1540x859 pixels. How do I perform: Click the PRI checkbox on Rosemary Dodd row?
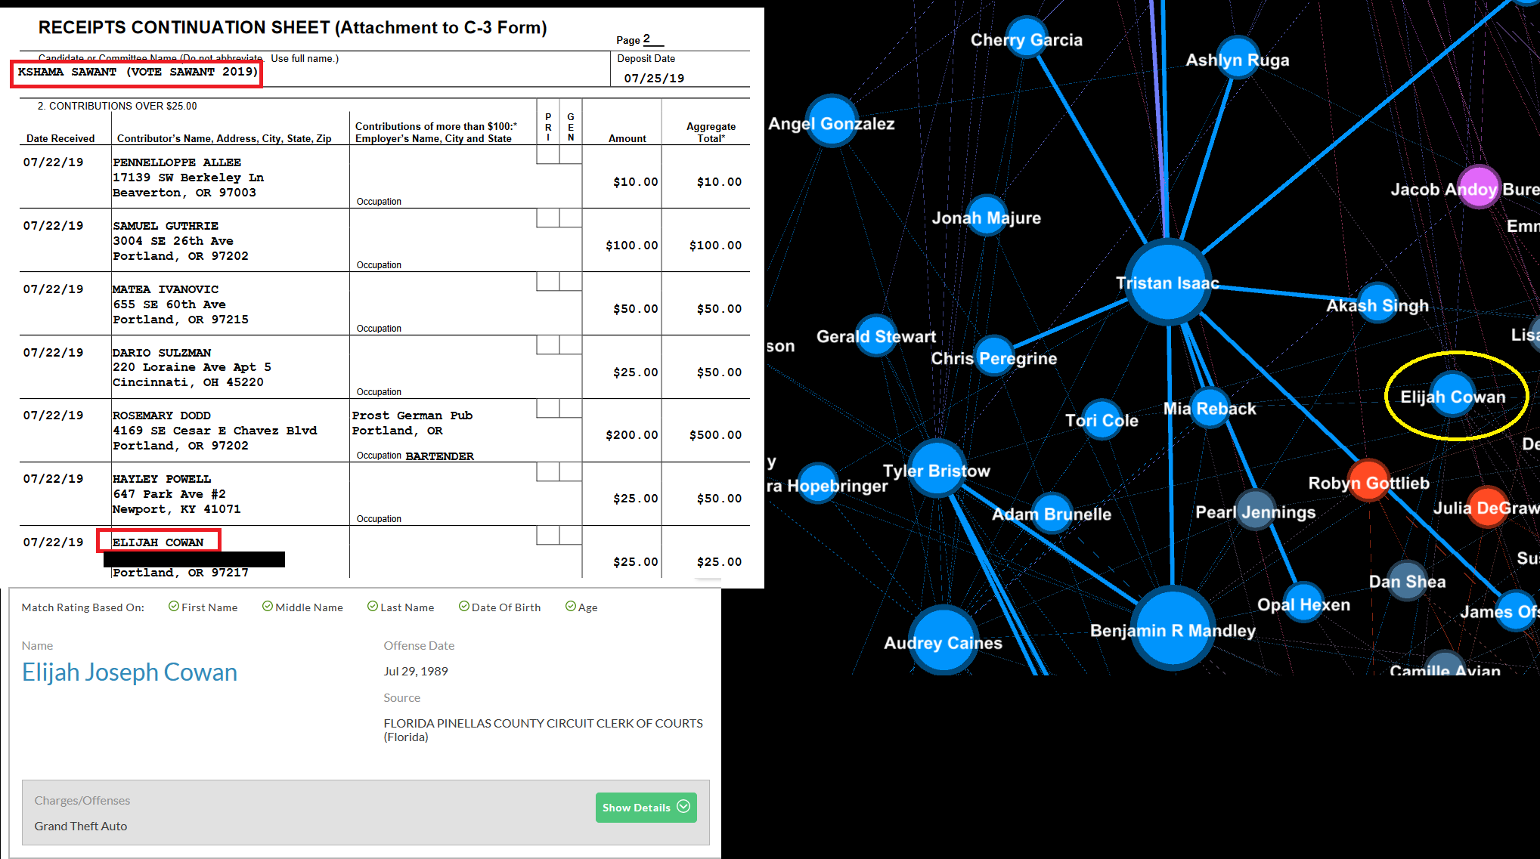click(547, 409)
